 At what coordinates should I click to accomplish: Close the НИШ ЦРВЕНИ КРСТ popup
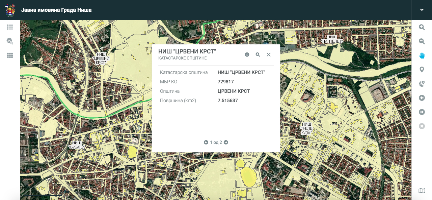[x=268, y=54]
